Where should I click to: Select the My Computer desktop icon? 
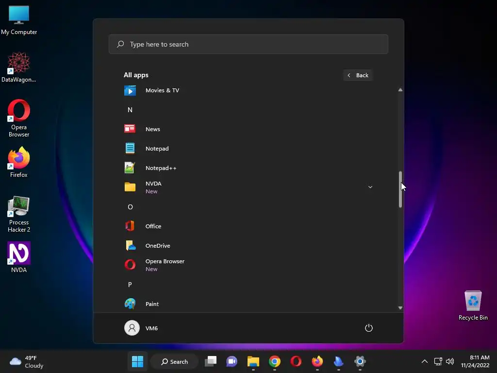[19, 20]
